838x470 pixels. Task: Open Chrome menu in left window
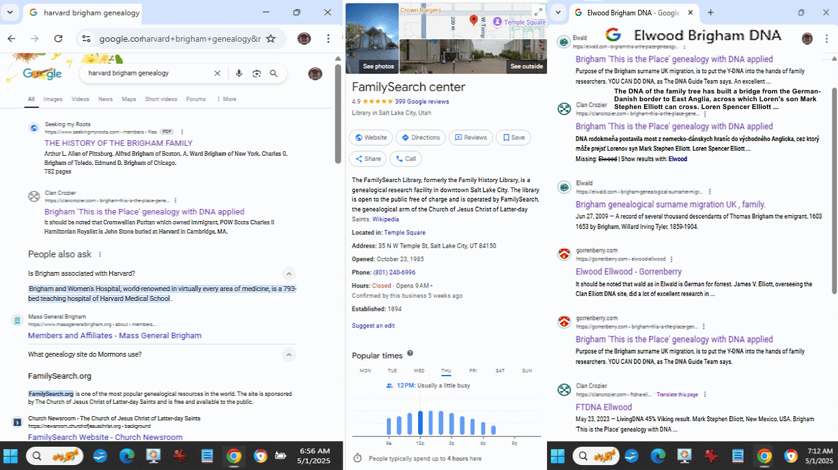pos(329,39)
